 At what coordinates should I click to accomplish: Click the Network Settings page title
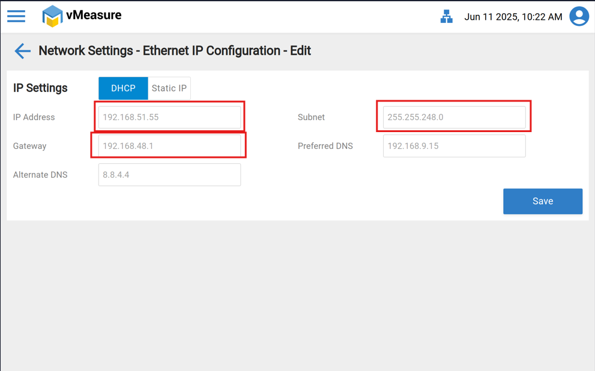pos(174,51)
